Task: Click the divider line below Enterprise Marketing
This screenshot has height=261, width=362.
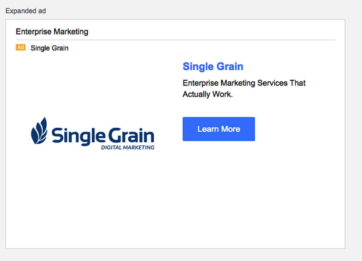Action: pos(175,40)
